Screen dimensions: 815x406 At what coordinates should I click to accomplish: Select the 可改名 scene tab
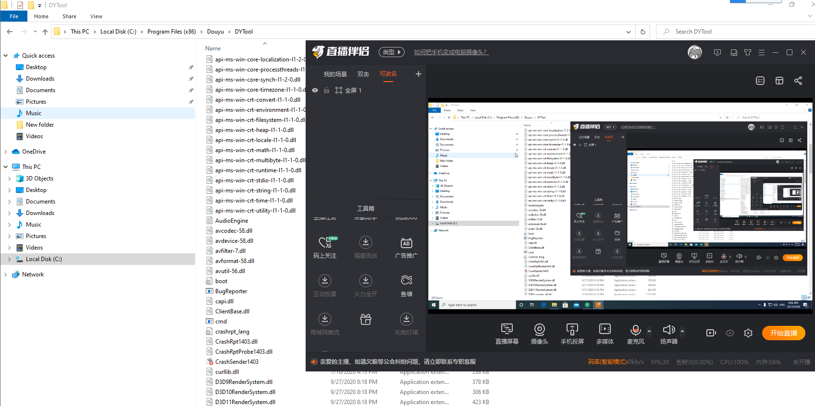[388, 74]
